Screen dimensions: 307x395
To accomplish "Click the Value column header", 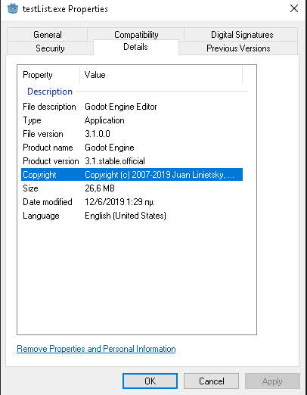I will [161, 75].
